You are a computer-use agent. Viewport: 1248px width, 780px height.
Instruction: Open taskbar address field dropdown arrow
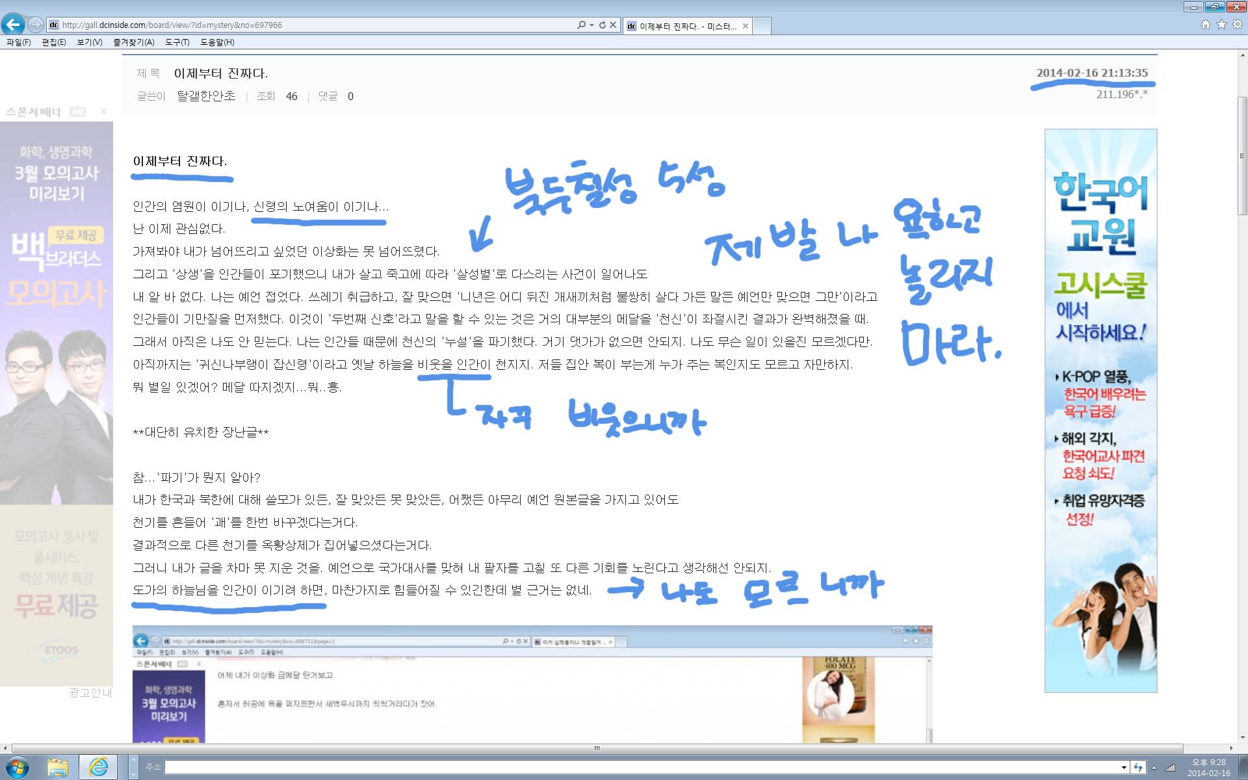[x=1124, y=768]
